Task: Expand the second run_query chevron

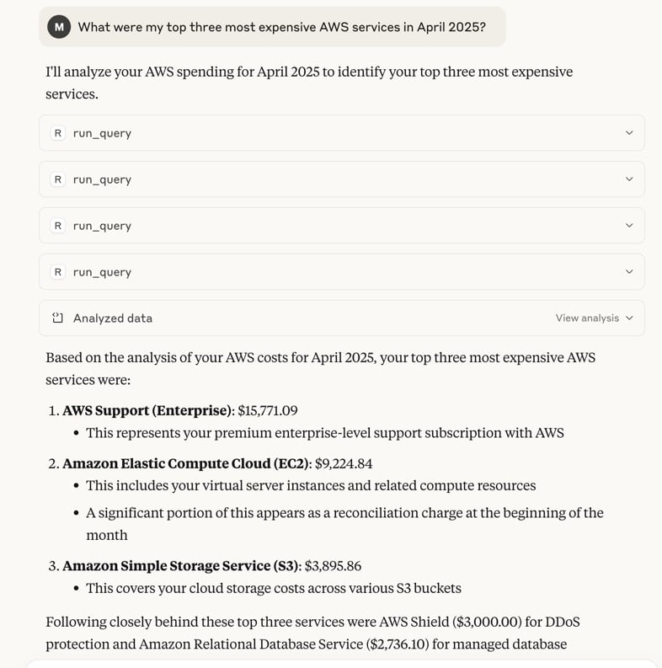Action: [x=629, y=179]
